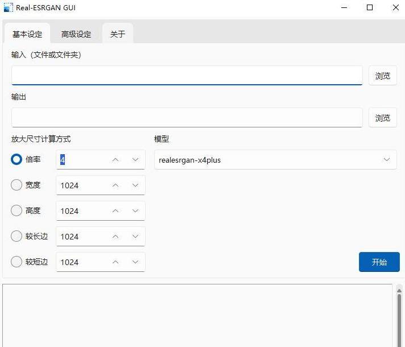The height and width of the screenshot is (347, 405).
Task: Select the 较短边 radio button
Action: pyautogui.click(x=16, y=262)
